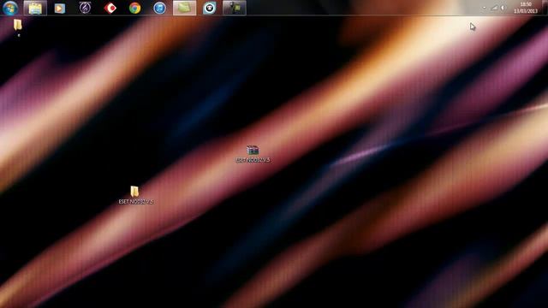The height and width of the screenshot is (308, 548).
Task: Open the clock and date in taskbar
Action: click(526, 8)
